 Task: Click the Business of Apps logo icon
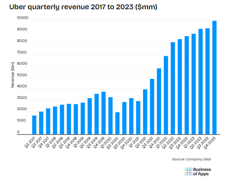point(188,172)
